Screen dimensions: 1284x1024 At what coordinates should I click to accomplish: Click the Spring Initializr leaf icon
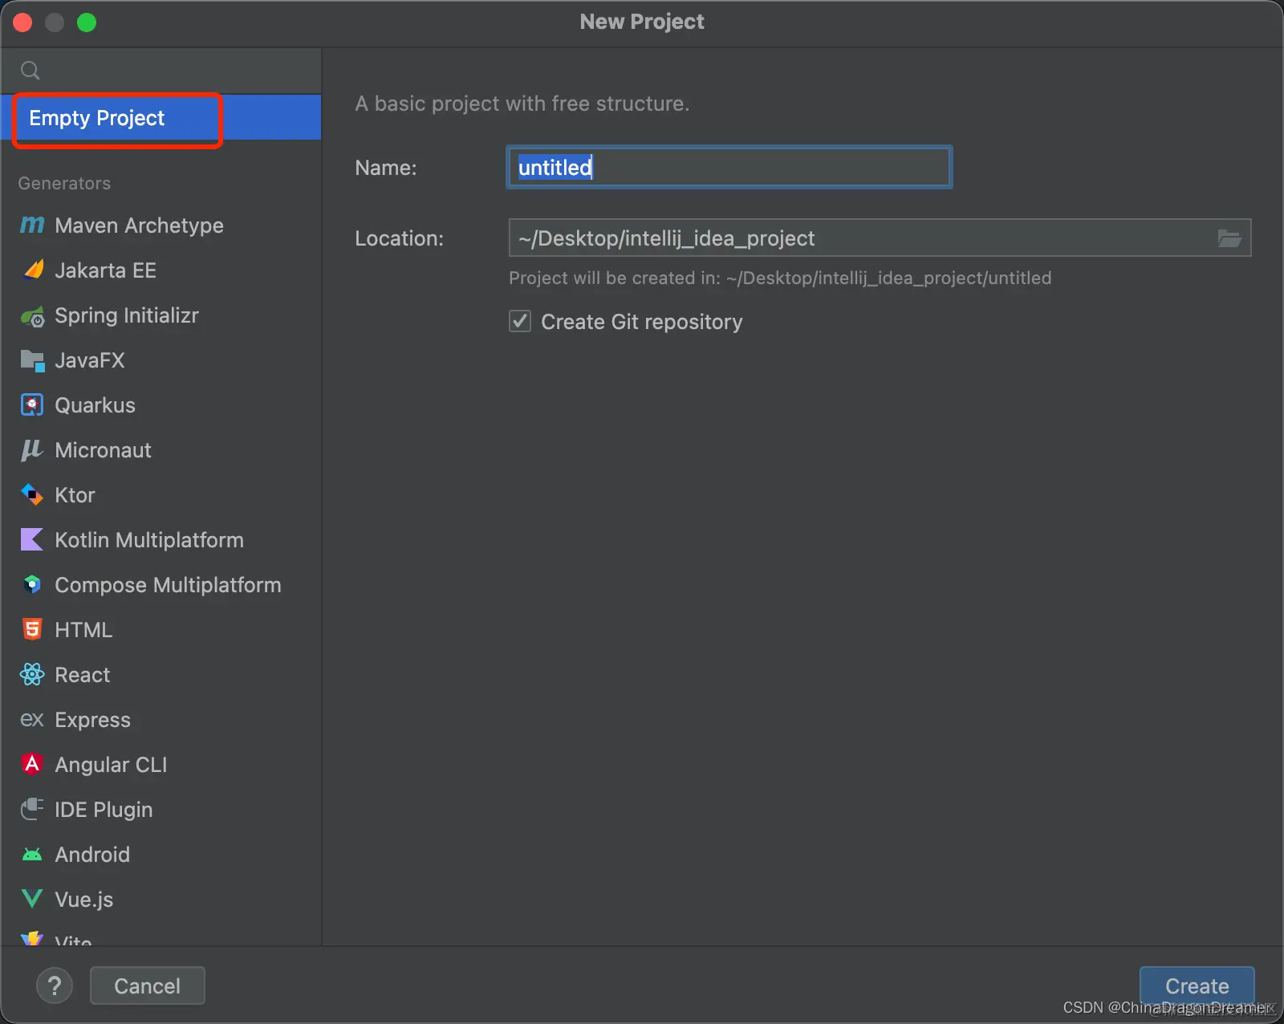pos(33,316)
